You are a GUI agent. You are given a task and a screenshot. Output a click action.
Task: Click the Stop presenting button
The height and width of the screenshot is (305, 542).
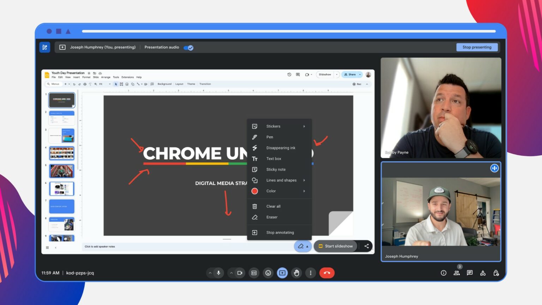[477, 47]
